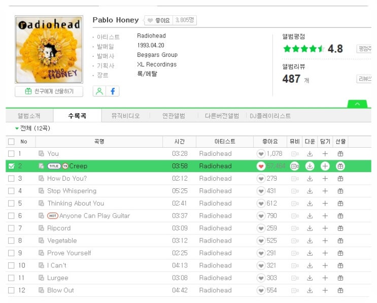The height and width of the screenshot is (303, 377).
Task: Like Anyone Can Play Guitar heart icon
Action: (x=261, y=216)
